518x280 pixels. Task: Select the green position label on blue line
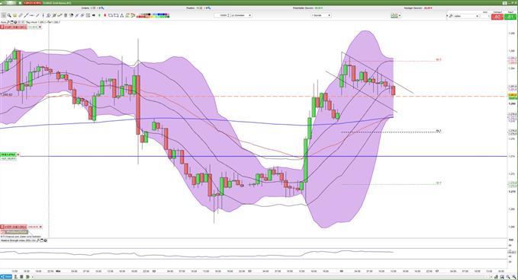tap(8, 154)
